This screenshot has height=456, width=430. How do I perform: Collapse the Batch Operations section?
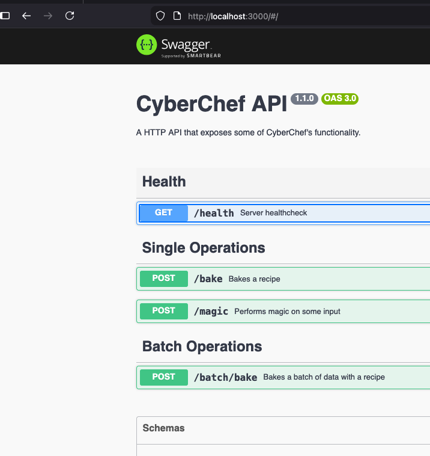(283, 347)
